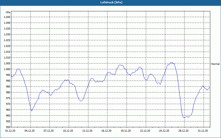
Task: Click the 1.040 y-axis value
Action: click(7, 23)
